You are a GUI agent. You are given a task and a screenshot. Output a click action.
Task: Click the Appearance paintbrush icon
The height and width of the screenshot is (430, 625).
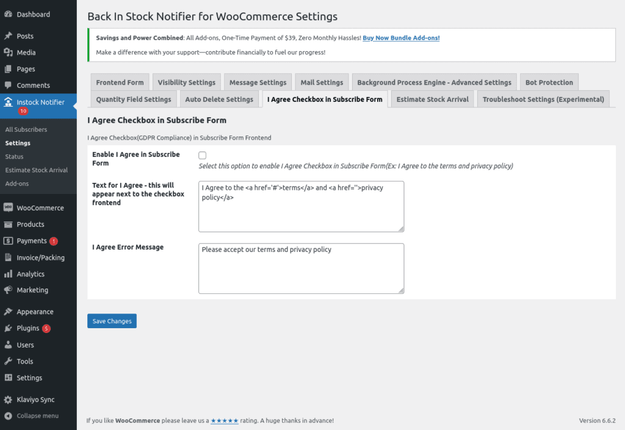[8, 312]
